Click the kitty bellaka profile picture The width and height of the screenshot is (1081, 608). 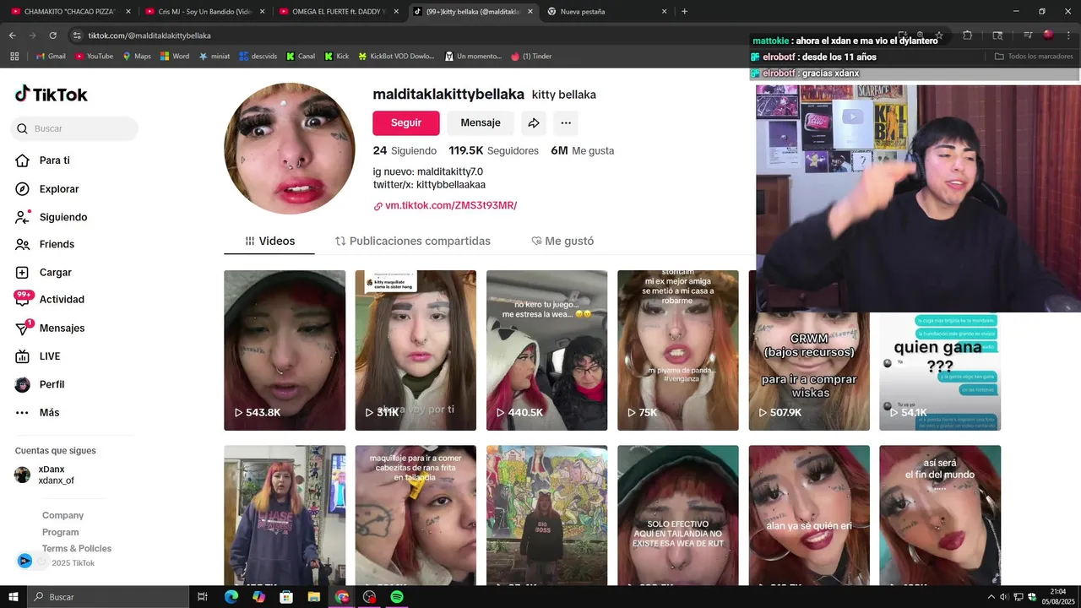tap(290, 149)
